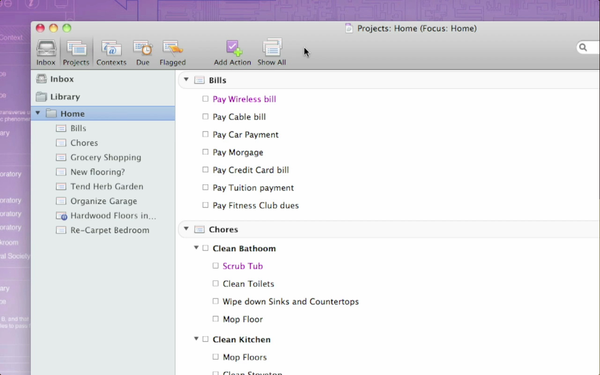Open the Inbox toolbar view

(46, 52)
